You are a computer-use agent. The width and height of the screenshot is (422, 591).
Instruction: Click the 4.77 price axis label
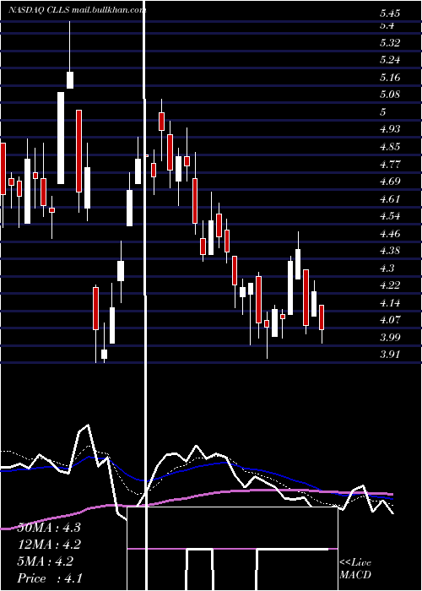tap(390, 165)
